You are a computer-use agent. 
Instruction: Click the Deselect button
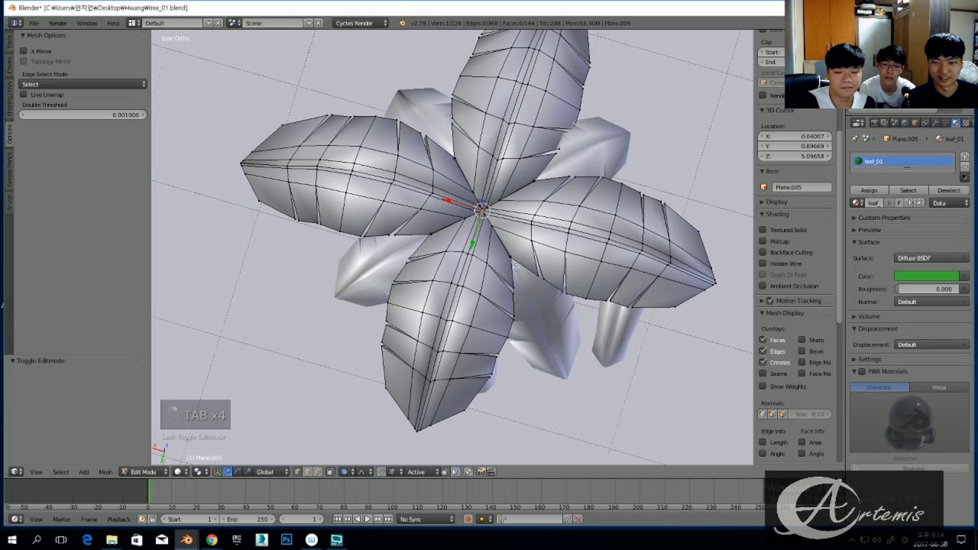pyautogui.click(x=949, y=190)
